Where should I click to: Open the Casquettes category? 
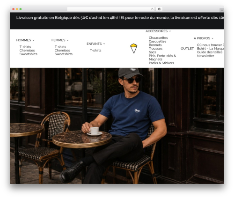tap(158, 41)
